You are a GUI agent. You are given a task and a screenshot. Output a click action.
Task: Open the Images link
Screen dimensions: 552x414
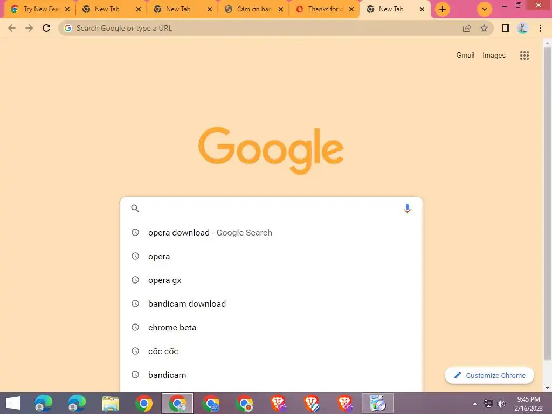[494, 56]
